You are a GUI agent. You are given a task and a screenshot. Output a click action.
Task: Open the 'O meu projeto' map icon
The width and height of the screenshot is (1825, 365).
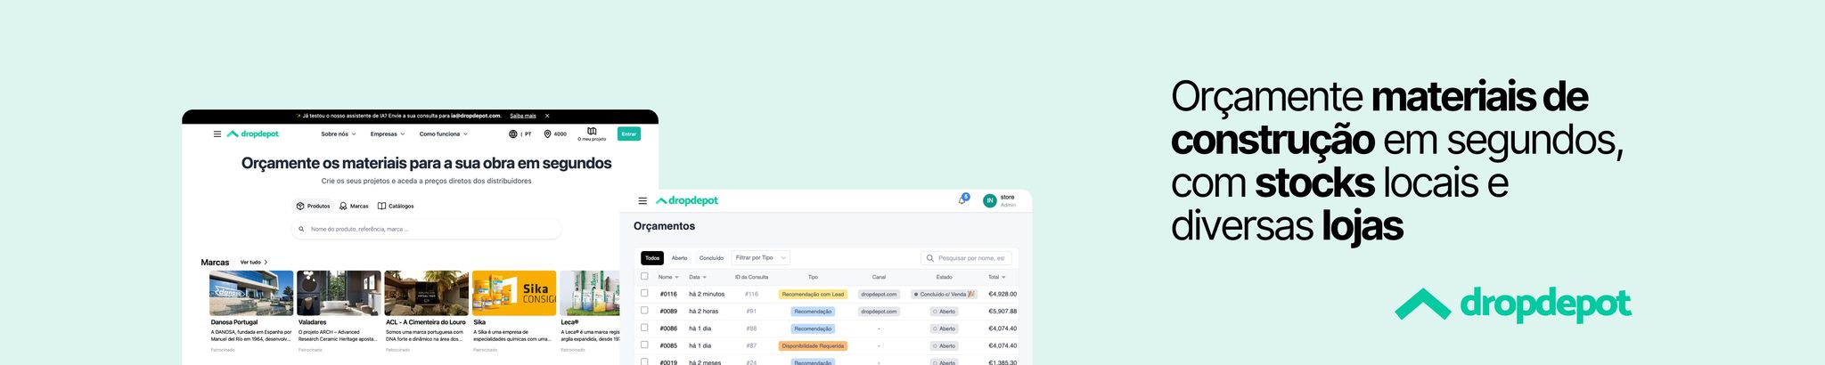pyautogui.click(x=592, y=134)
